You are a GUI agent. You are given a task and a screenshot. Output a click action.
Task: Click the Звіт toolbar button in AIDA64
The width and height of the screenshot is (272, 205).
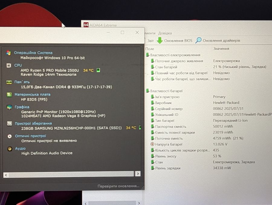(151, 41)
